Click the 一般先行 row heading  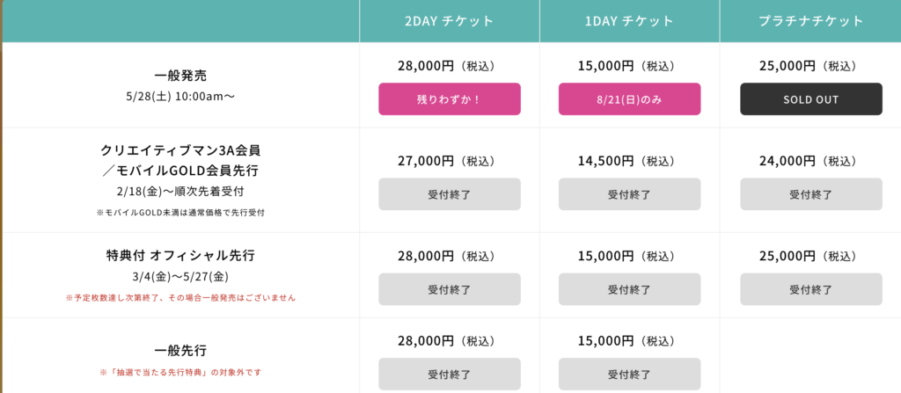(180, 350)
